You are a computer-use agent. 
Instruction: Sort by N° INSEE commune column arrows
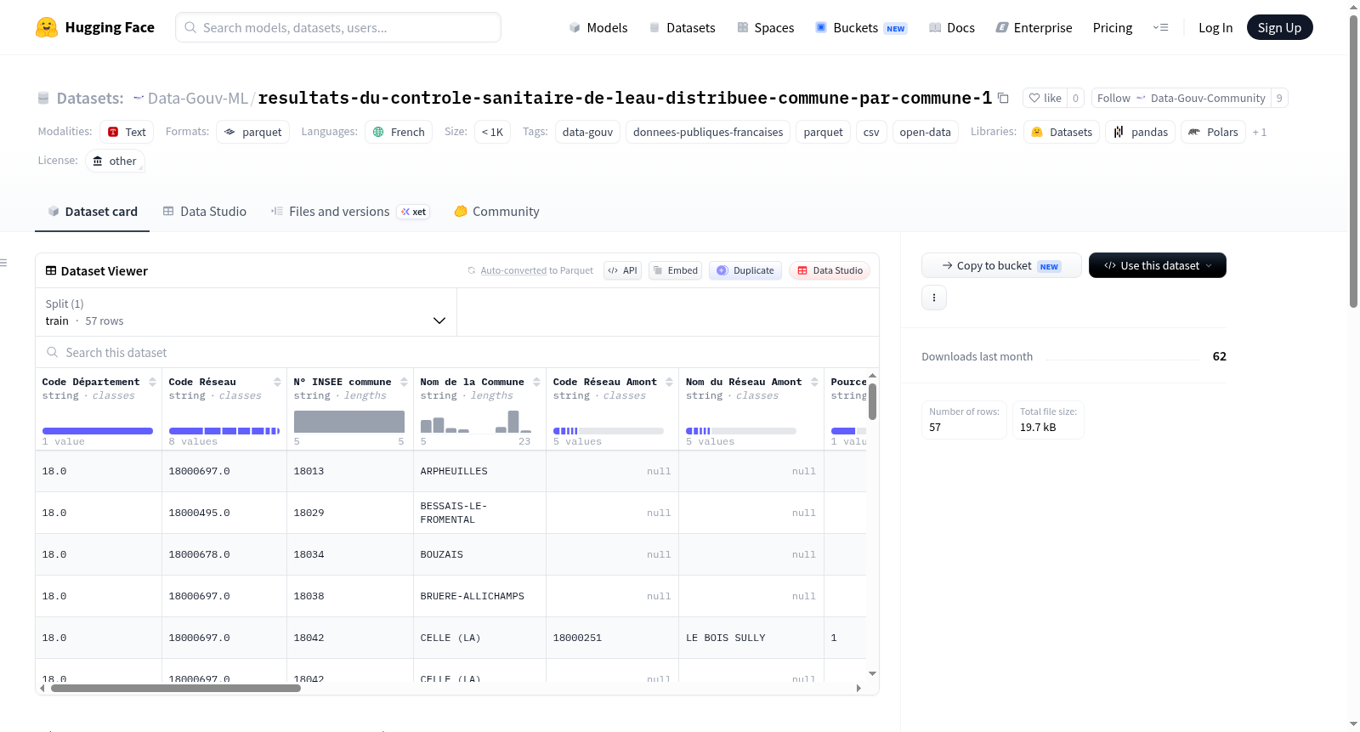[x=404, y=382]
